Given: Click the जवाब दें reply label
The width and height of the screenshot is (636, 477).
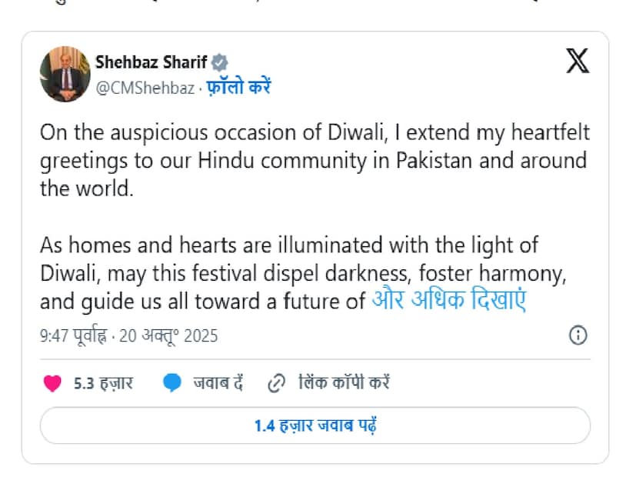Looking at the screenshot, I should point(218,383).
